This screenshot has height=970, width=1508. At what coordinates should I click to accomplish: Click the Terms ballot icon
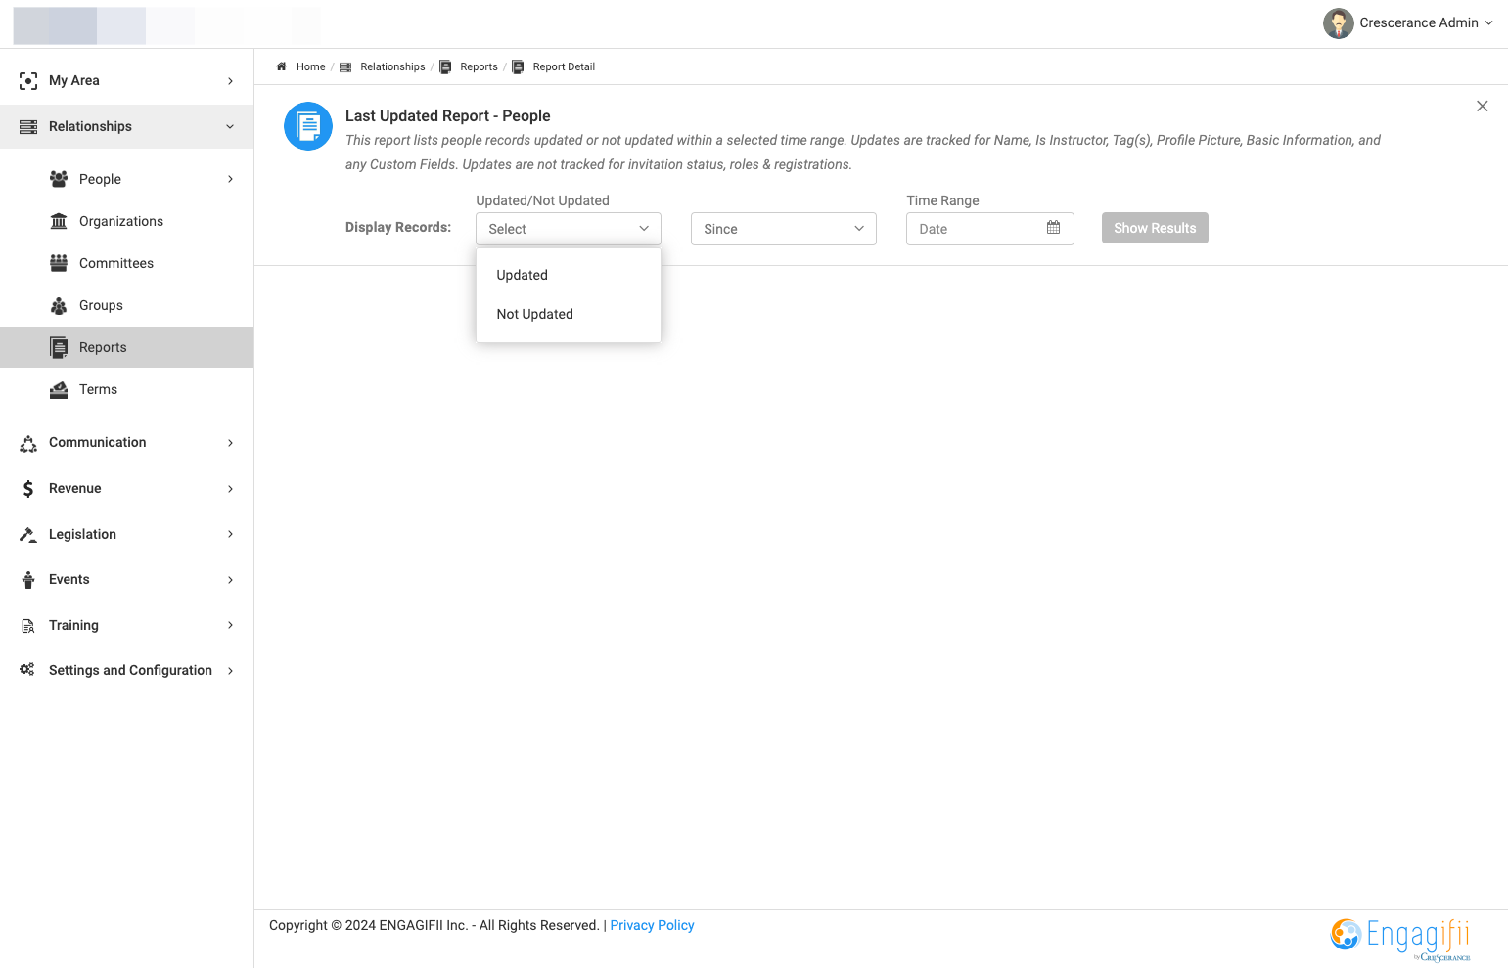[x=59, y=389]
